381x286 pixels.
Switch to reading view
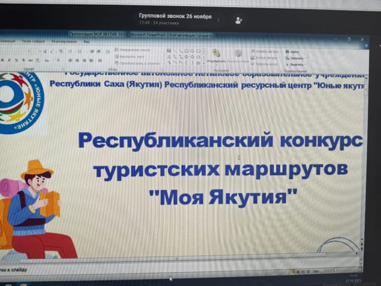click(x=303, y=271)
